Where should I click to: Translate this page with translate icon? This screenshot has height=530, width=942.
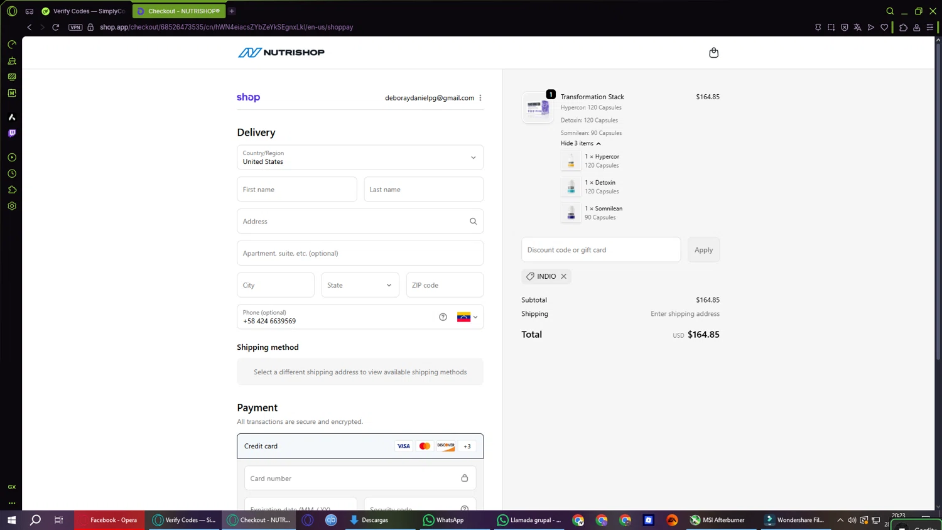(858, 27)
